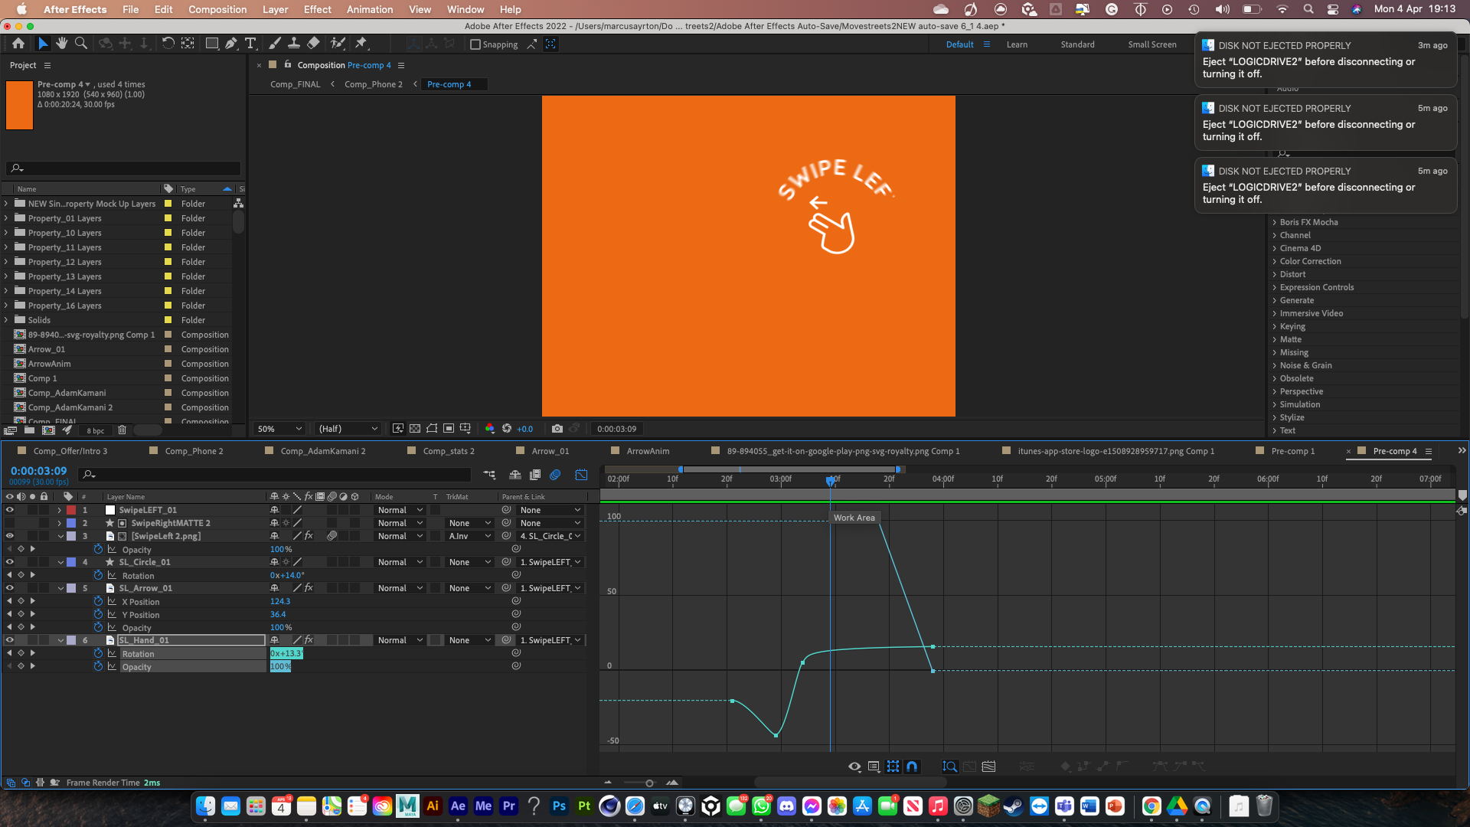Create new folder in Project panel
Screen dimensions: 1470x827
[x=29, y=430]
